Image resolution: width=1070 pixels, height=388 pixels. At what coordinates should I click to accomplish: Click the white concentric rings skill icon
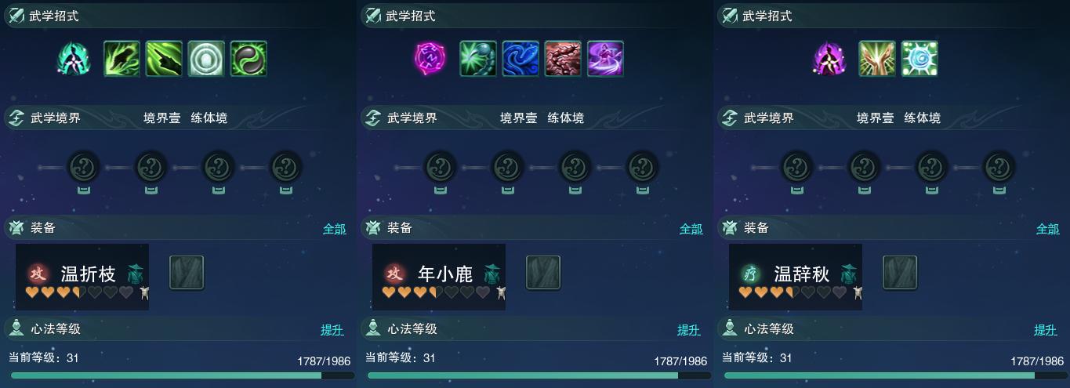coord(206,59)
